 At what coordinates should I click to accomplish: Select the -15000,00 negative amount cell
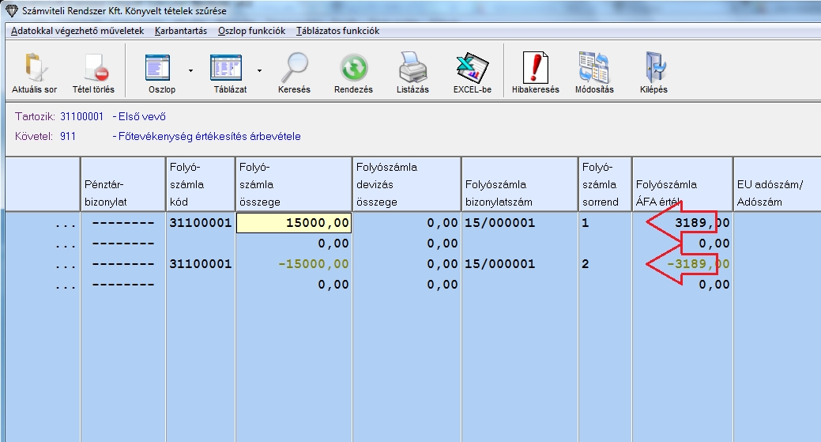(x=293, y=264)
